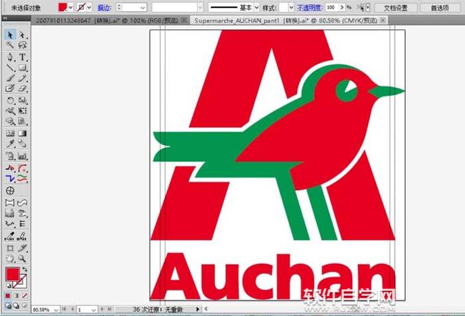465x316 pixels.
Task: Select the Shape Builder tool
Action: tap(10, 121)
